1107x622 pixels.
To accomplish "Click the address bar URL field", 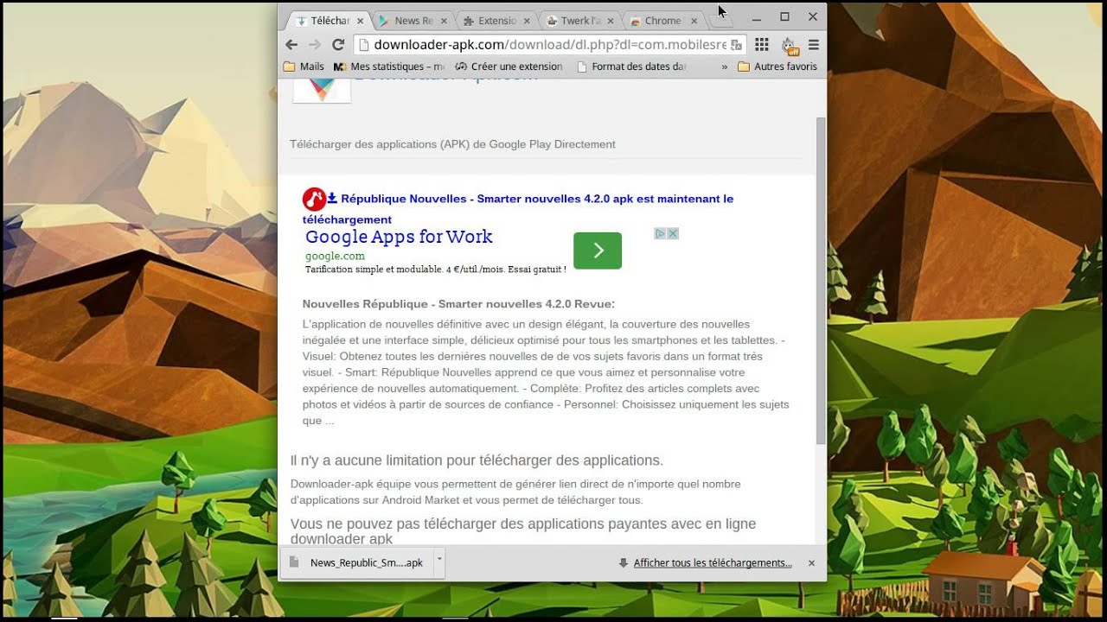I will click(x=550, y=45).
